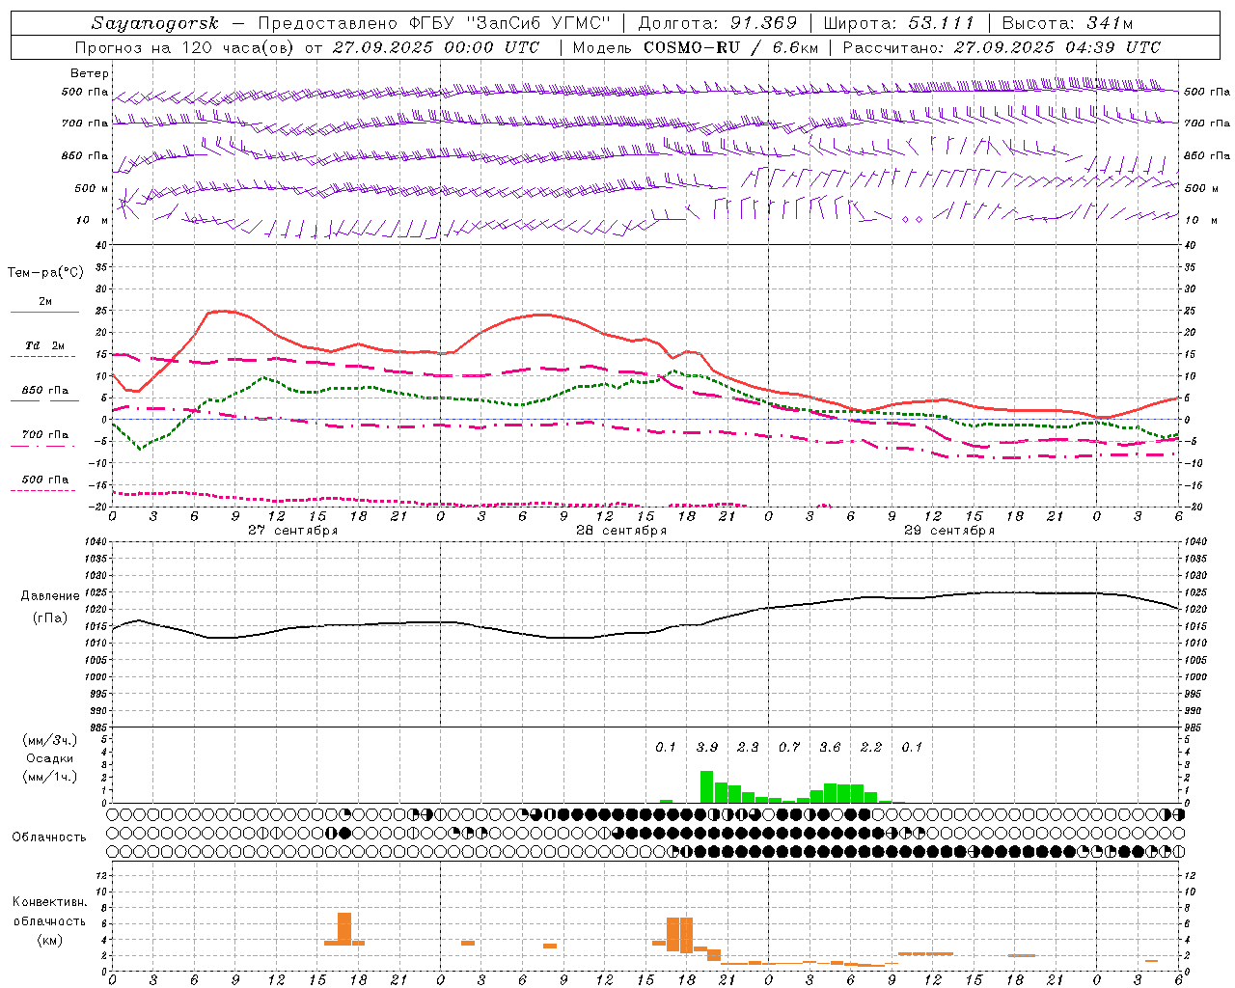Click the latitude value Широта: 53.111
1235x988 pixels.
click(x=898, y=23)
